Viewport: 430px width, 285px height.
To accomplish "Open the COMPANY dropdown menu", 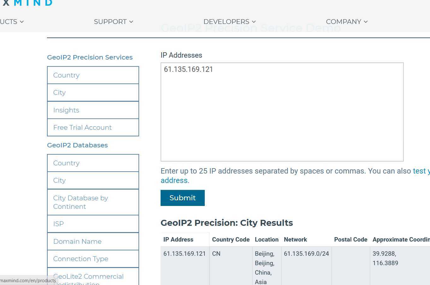I will coord(347,22).
